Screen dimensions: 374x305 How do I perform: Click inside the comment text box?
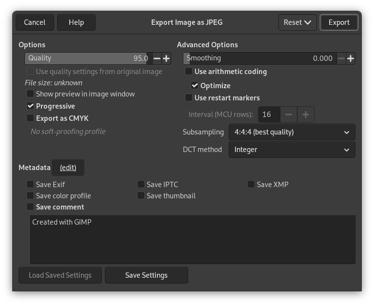[193, 240]
